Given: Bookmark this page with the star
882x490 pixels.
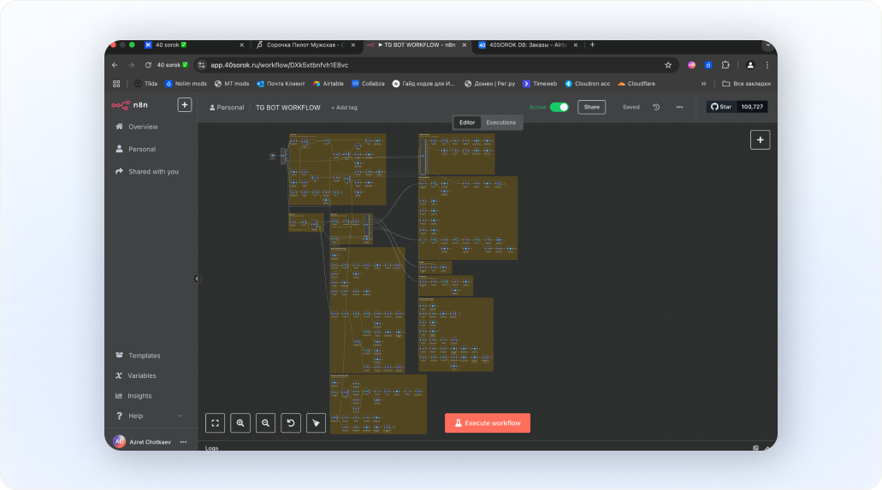Looking at the screenshot, I should pyautogui.click(x=668, y=65).
